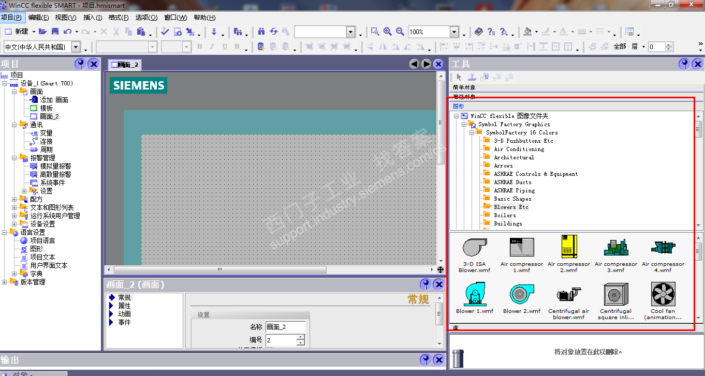Click the zoom-out magnifier icon
Screen dimensions: 705x376
(400, 32)
